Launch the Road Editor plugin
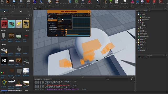The image size is (168, 94). click(x=14, y=3)
